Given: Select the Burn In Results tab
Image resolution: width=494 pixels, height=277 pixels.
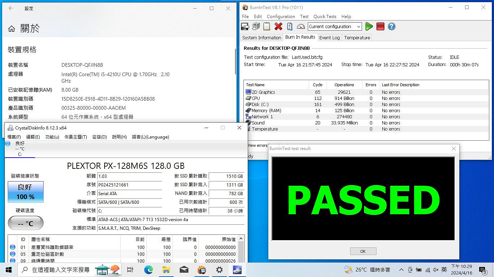Looking at the screenshot, I should tap(300, 37).
